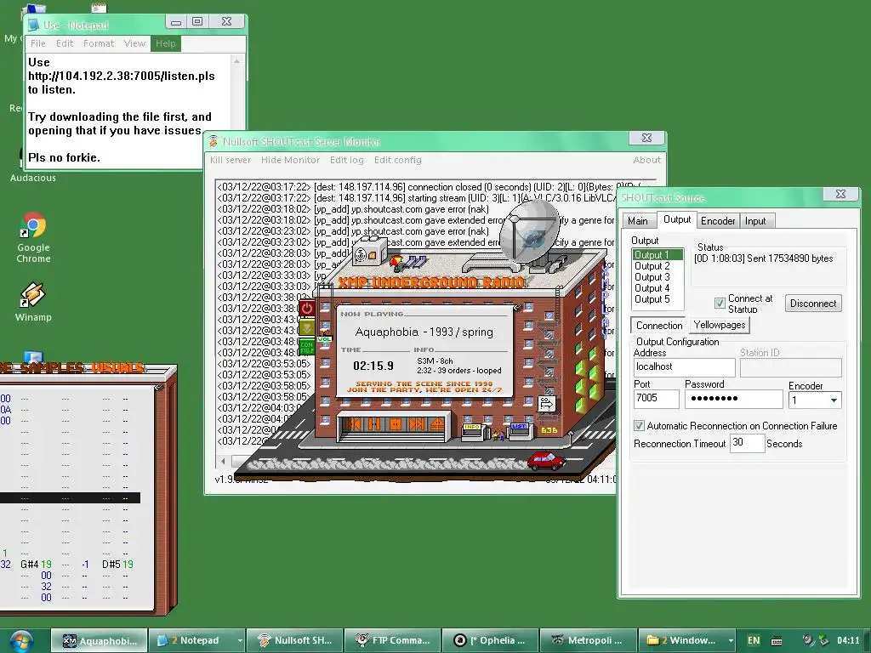Open Notepad Format menu
The image size is (871, 653).
point(99,43)
